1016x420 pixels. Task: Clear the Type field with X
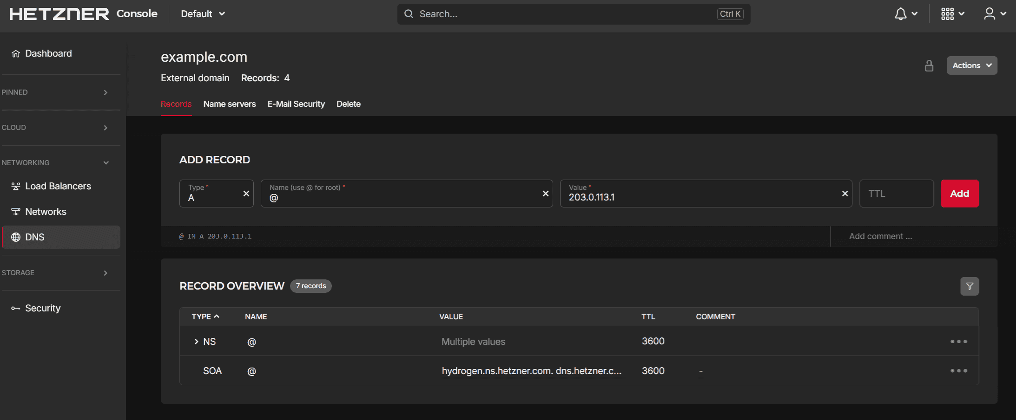(246, 194)
